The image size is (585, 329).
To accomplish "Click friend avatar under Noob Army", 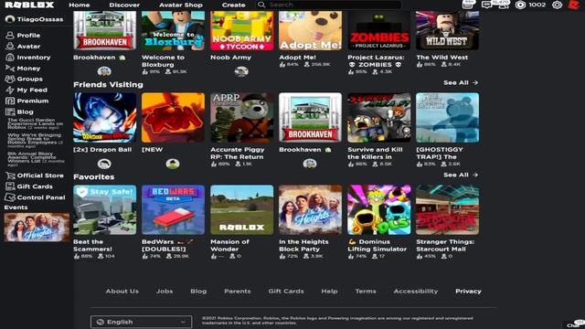I will point(241,71).
